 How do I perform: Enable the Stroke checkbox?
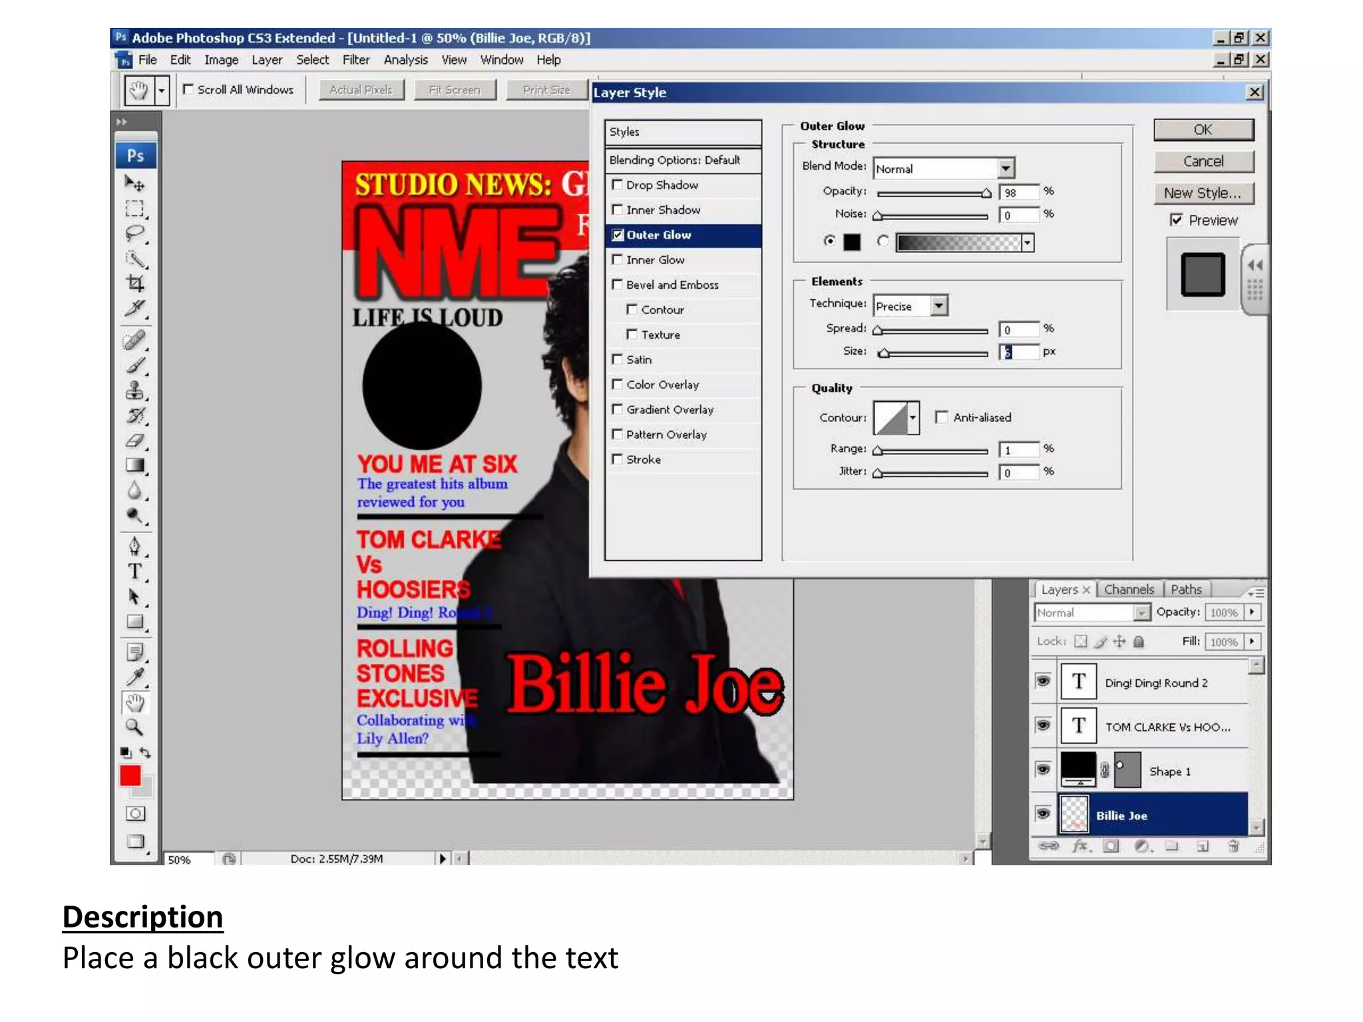(617, 459)
